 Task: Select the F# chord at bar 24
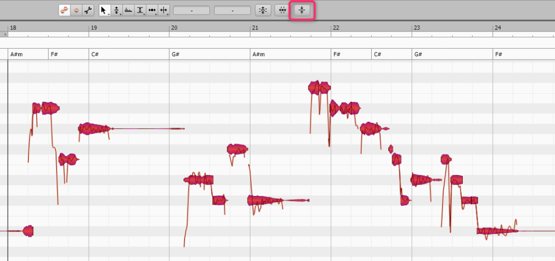coord(499,55)
